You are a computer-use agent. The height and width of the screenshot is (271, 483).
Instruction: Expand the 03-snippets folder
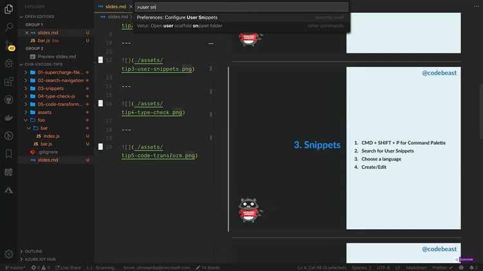point(50,88)
